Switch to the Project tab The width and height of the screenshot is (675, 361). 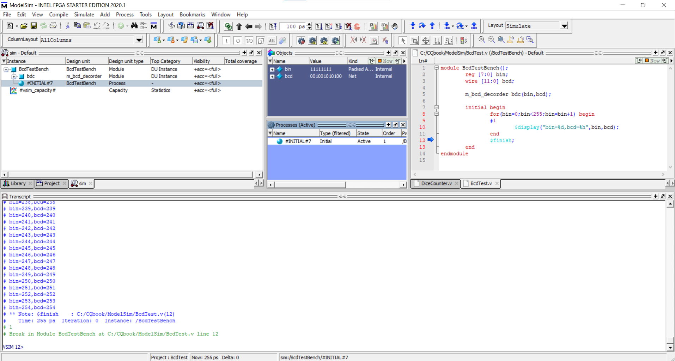pos(52,183)
